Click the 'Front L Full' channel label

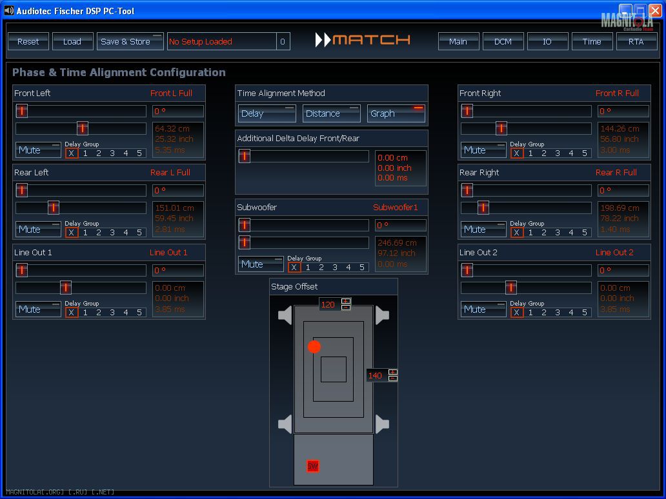171,93
